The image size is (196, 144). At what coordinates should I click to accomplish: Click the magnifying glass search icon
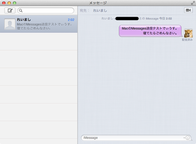point(21,11)
